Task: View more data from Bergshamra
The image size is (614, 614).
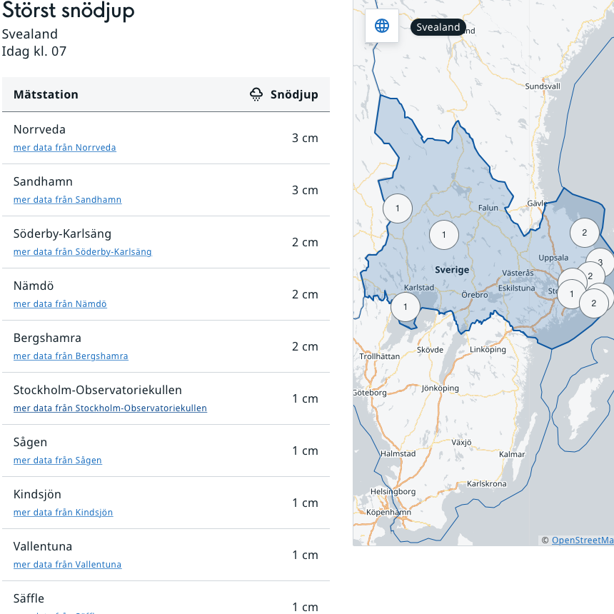Action: [x=71, y=356]
